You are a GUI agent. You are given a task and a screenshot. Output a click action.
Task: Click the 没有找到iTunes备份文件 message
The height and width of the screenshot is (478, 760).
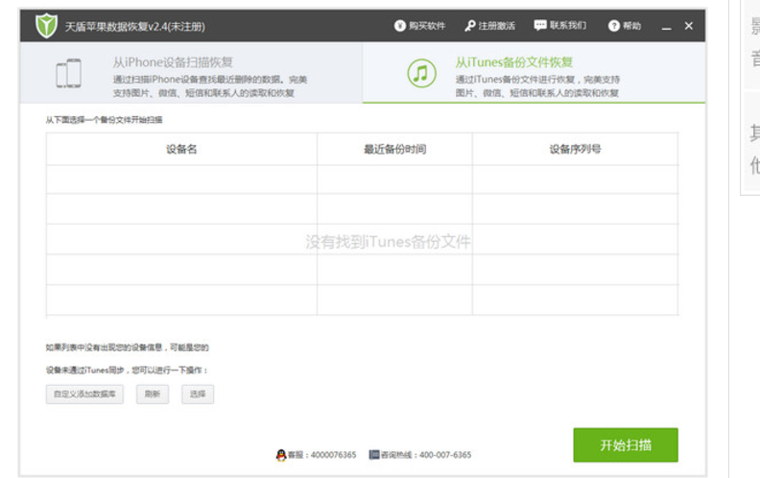388,242
